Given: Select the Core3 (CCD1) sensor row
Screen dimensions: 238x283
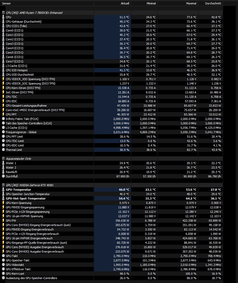Looking at the screenshot, I should [112, 44].
